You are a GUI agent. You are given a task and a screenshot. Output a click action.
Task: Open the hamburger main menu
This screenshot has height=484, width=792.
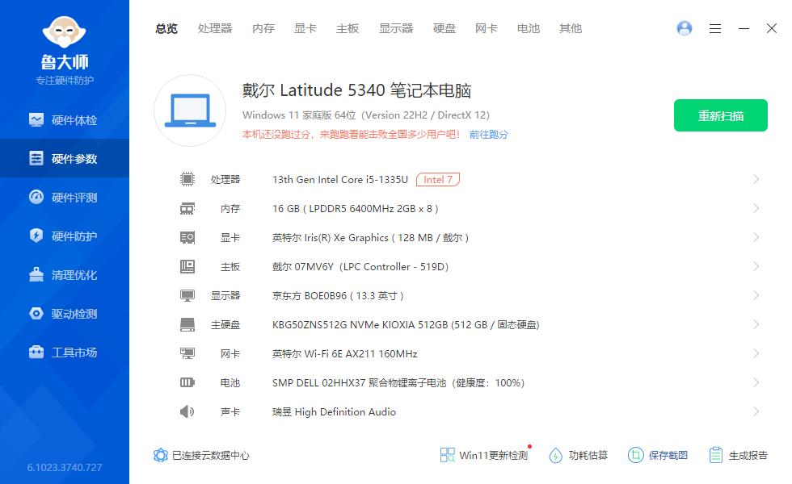point(714,29)
